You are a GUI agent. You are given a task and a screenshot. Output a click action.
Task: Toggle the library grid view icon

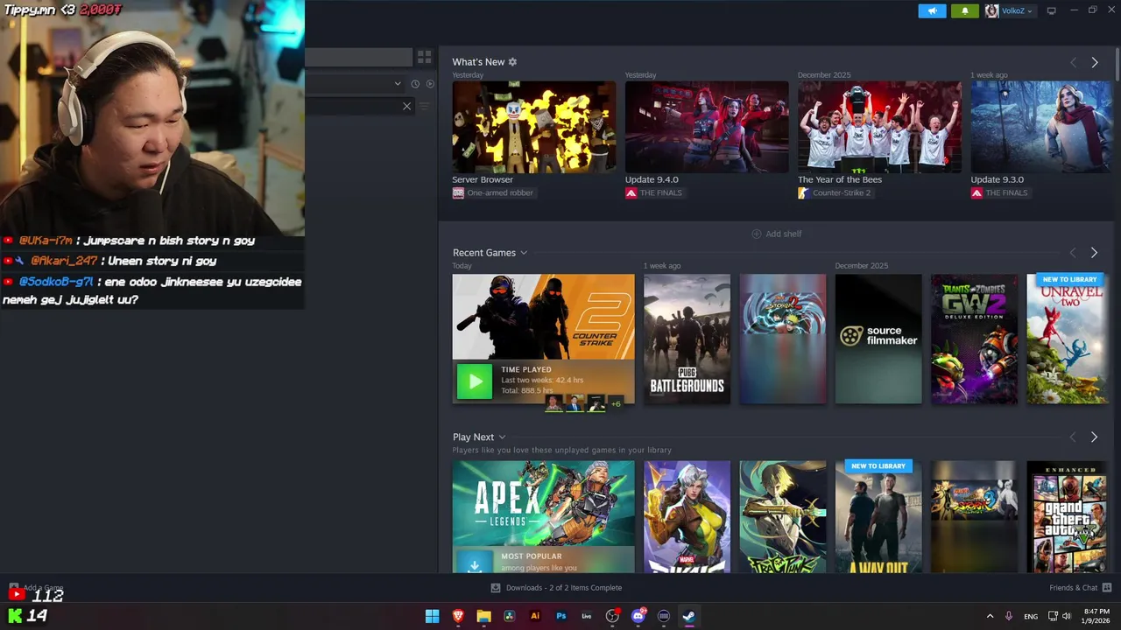point(424,57)
